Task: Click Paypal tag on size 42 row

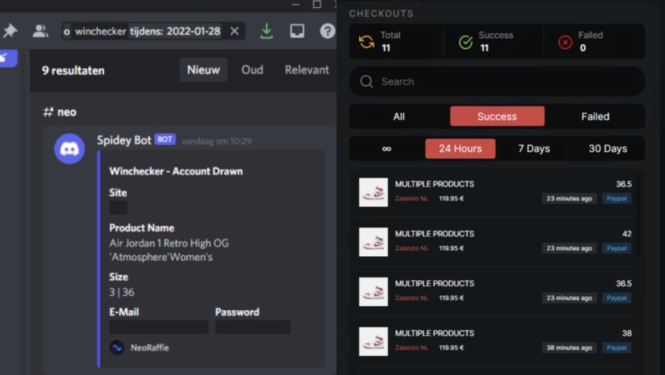Action: click(617, 248)
